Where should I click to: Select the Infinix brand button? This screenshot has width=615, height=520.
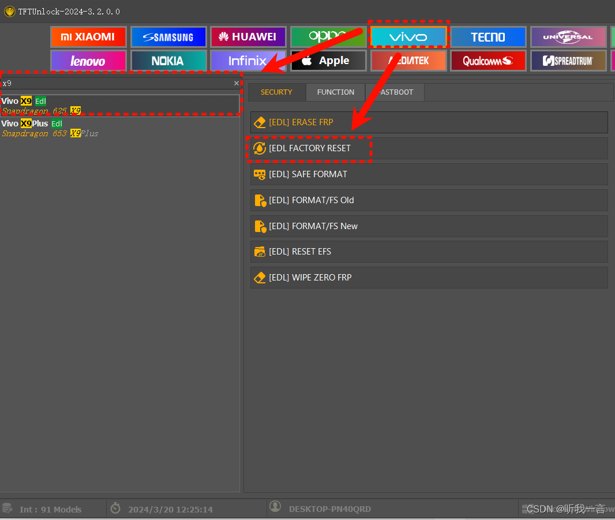coord(248,61)
